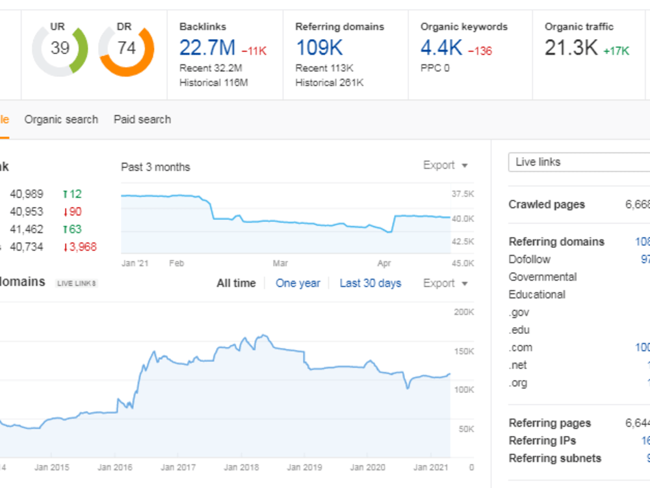This screenshot has width=650, height=488.
Task: Click the Referring pages label
Action: tap(550, 423)
